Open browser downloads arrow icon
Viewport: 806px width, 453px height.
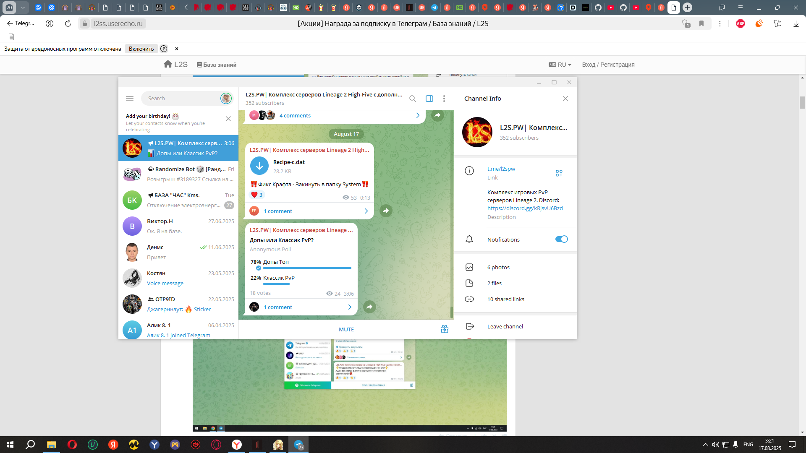pyautogui.click(x=796, y=23)
